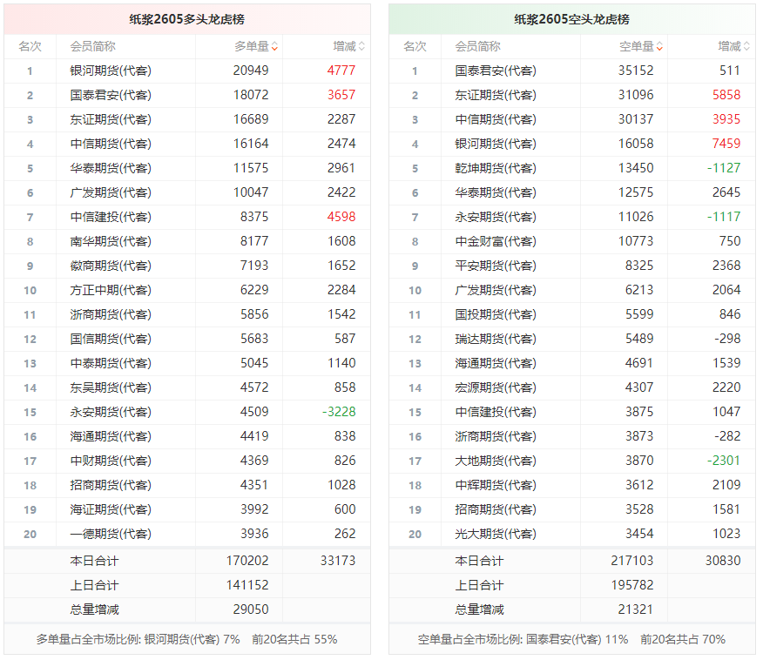Select 中金财富(代客) row name
This screenshot has width=763, height=660.
pos(496,241)
